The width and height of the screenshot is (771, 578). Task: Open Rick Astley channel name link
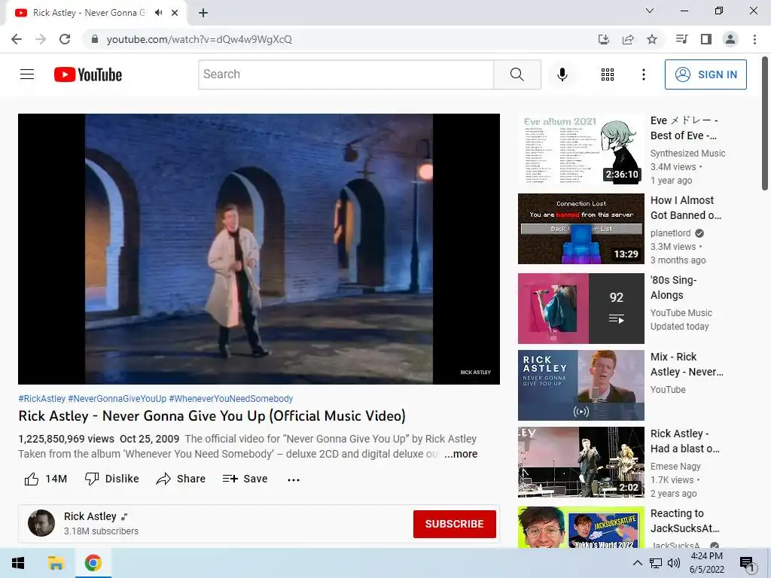90,516
